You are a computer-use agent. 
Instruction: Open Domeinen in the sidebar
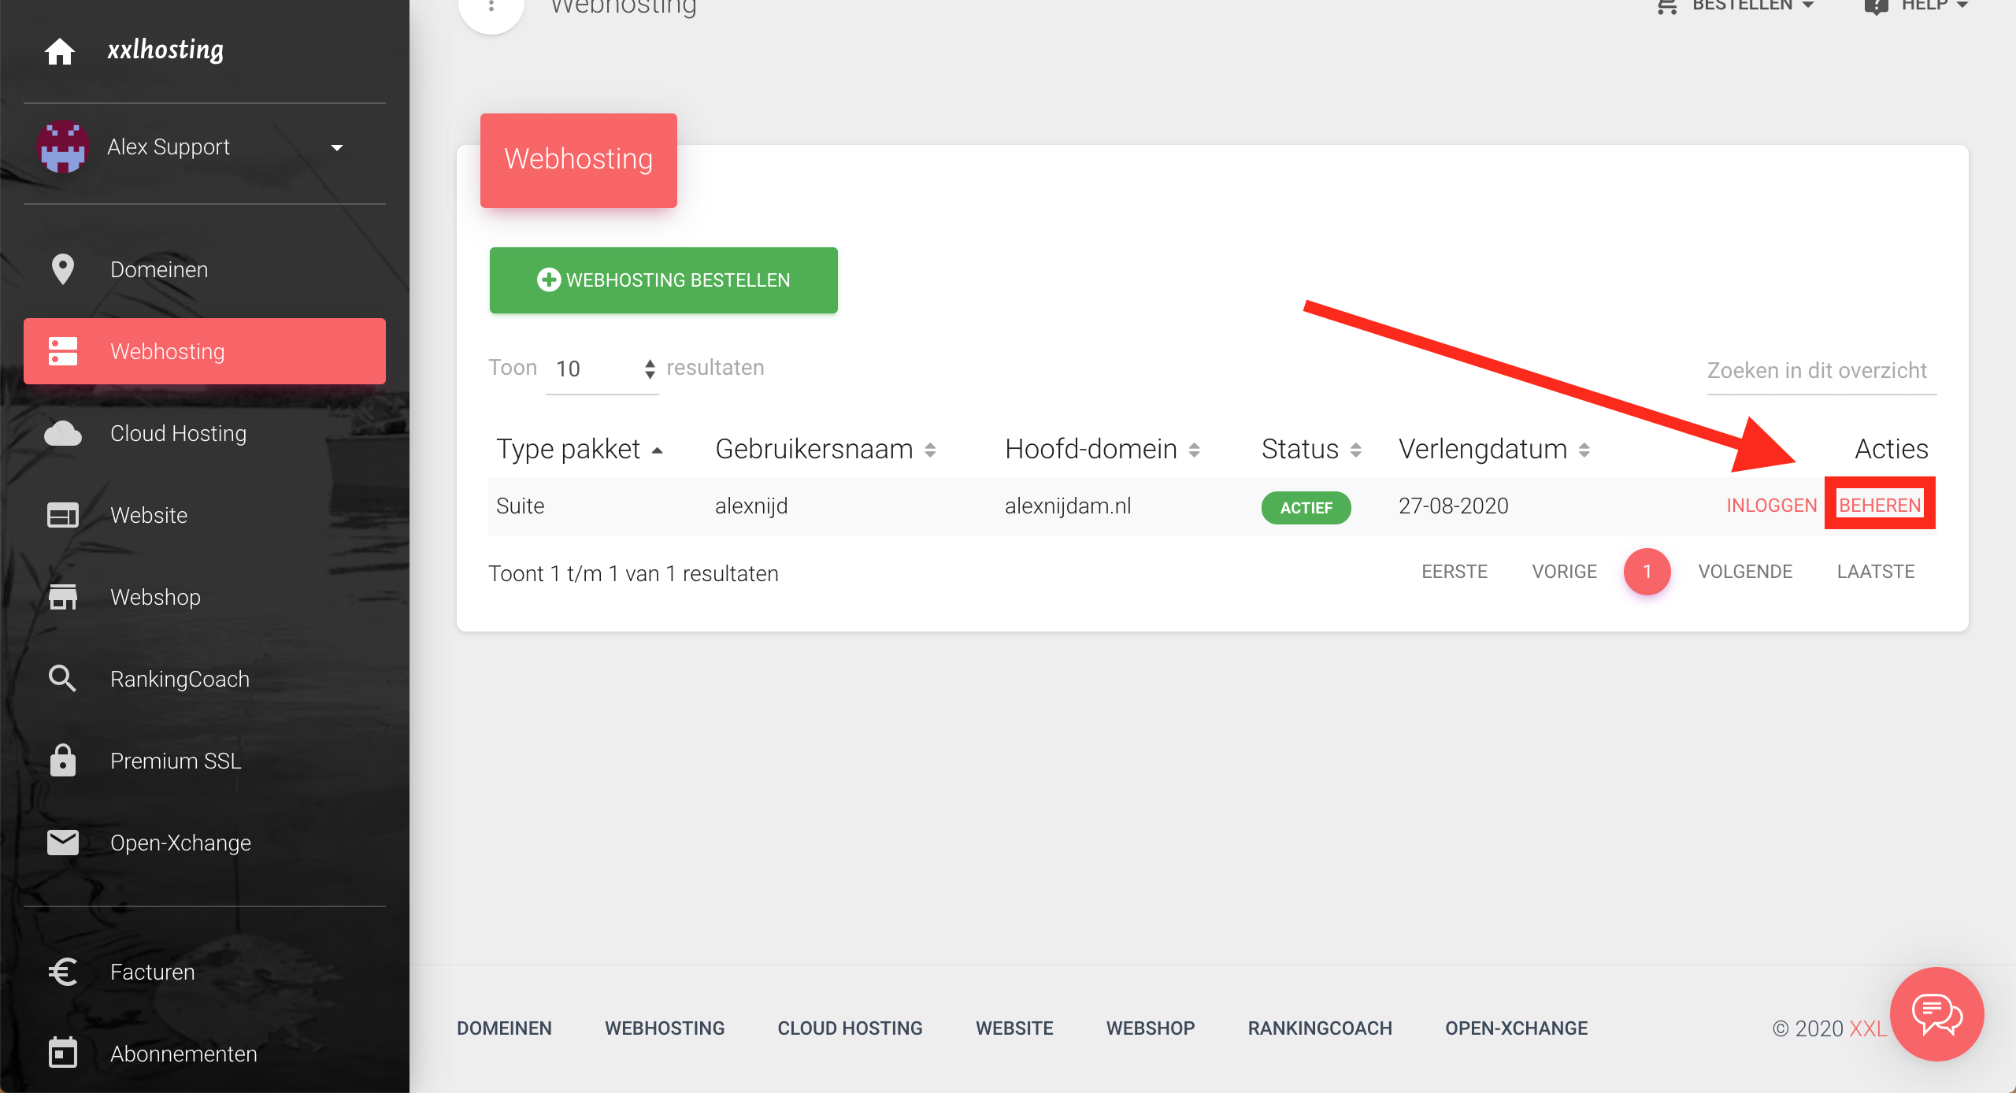pyautogui.click(x=205, y=269)
